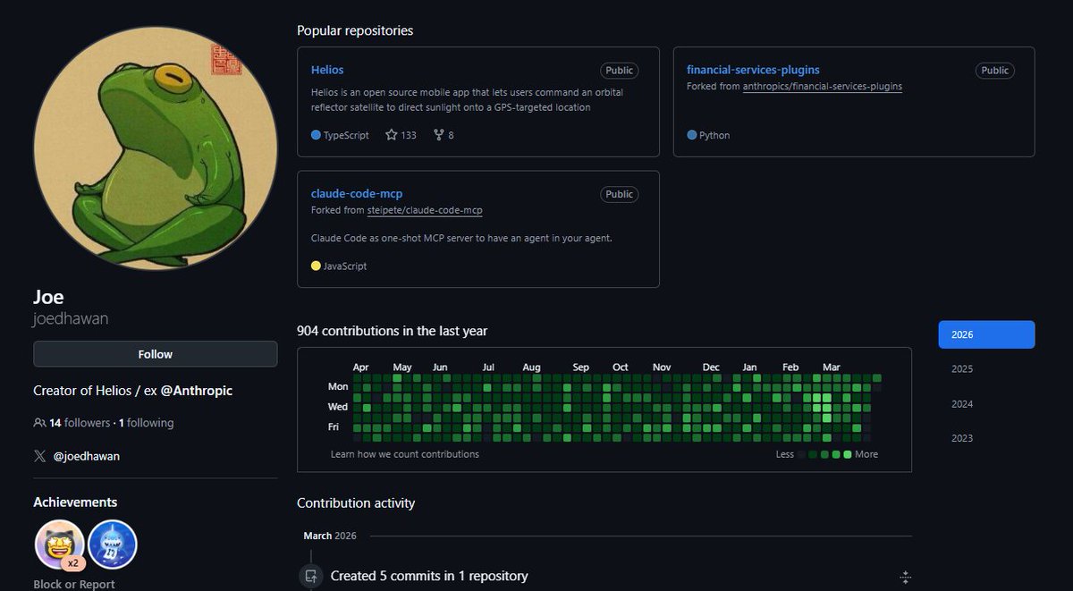Click the Achievements heading
Image resolution: width=1073 pixels, height=591 pixels.
point(75,502)
